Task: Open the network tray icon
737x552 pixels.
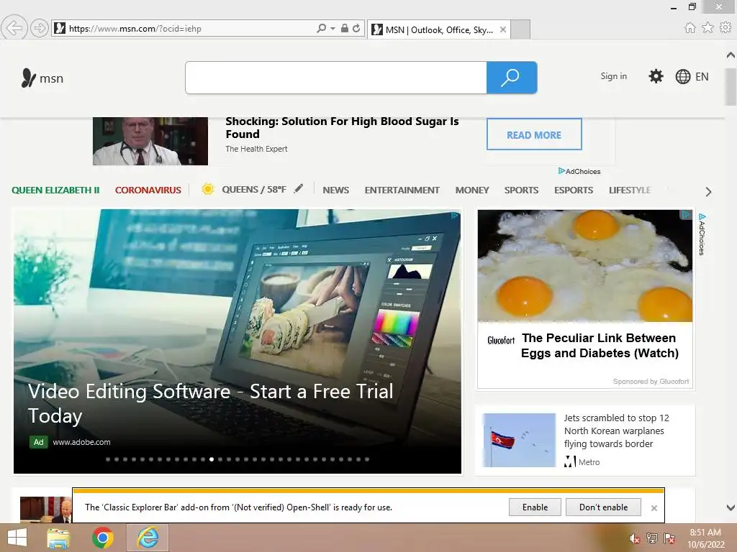Action: 652,538
